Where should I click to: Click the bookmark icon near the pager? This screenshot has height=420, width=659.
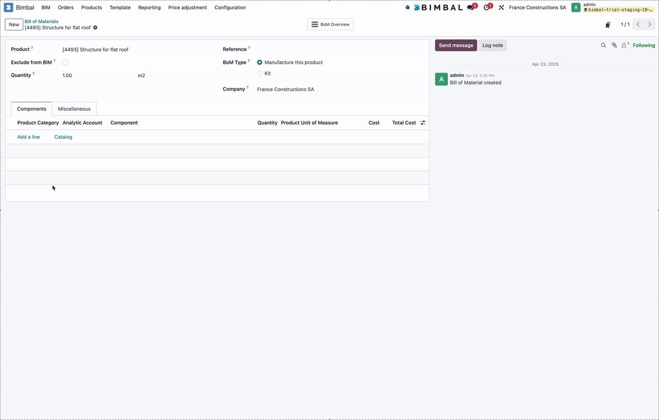pos(608,25)
